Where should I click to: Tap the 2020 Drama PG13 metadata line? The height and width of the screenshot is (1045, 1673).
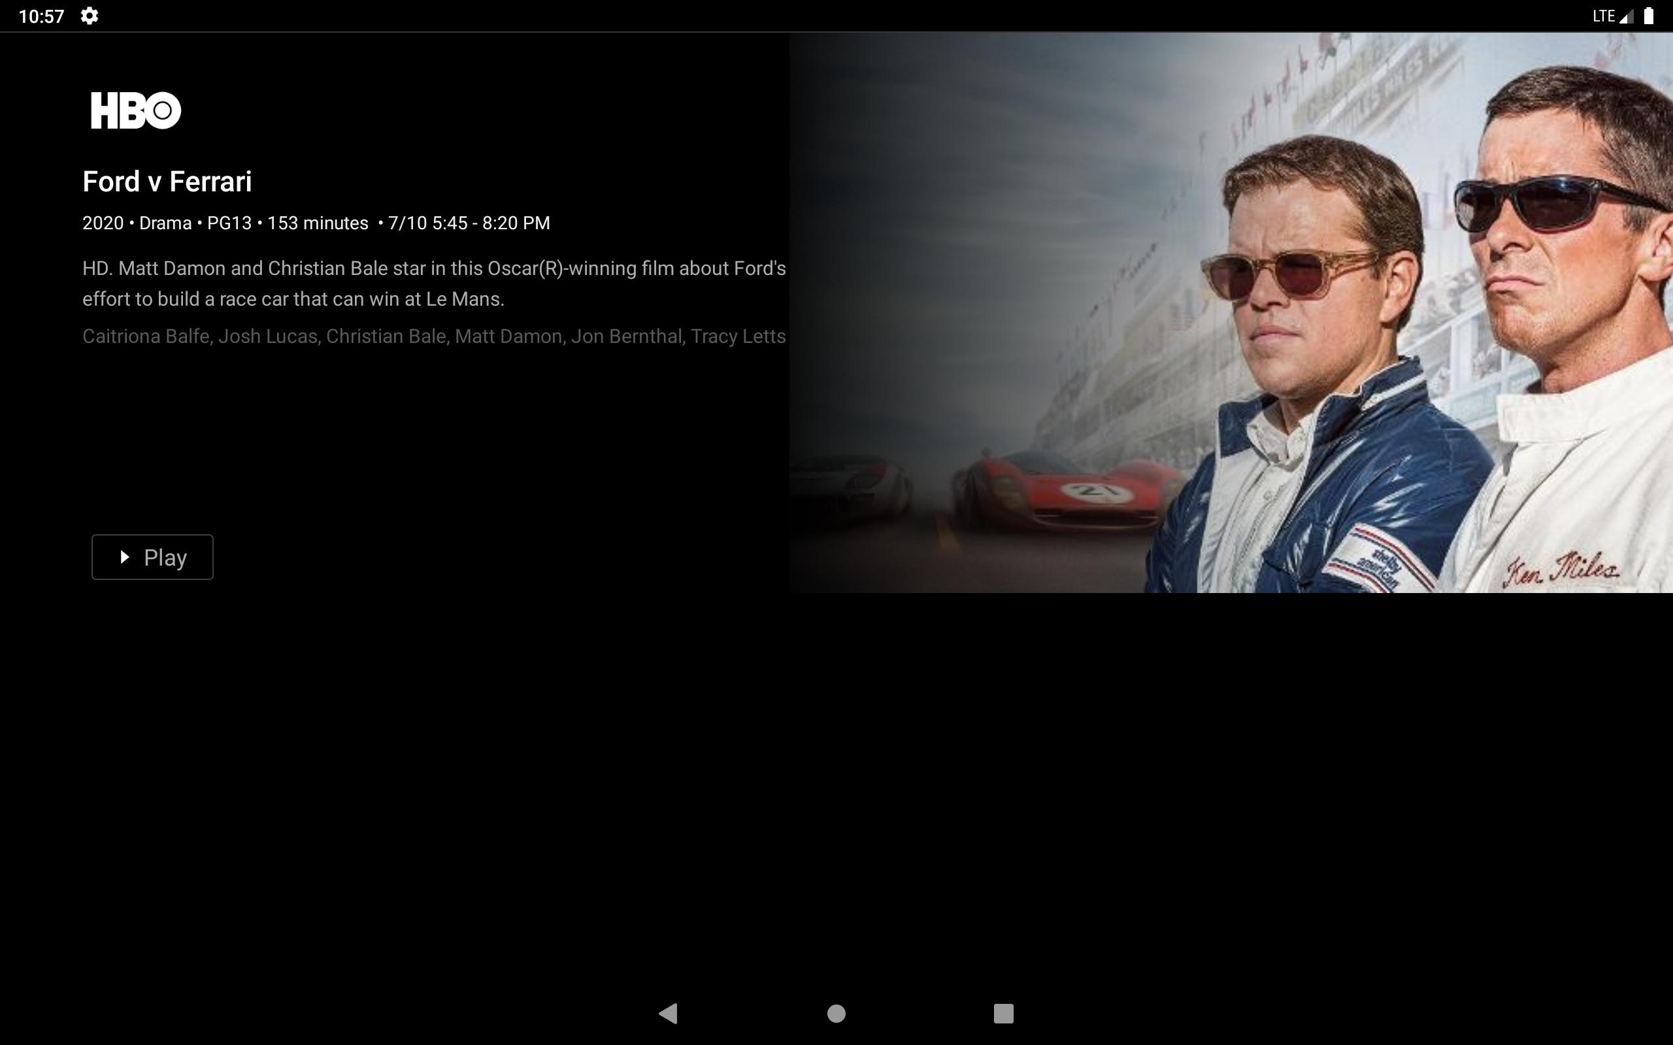[x=316, y=223]
